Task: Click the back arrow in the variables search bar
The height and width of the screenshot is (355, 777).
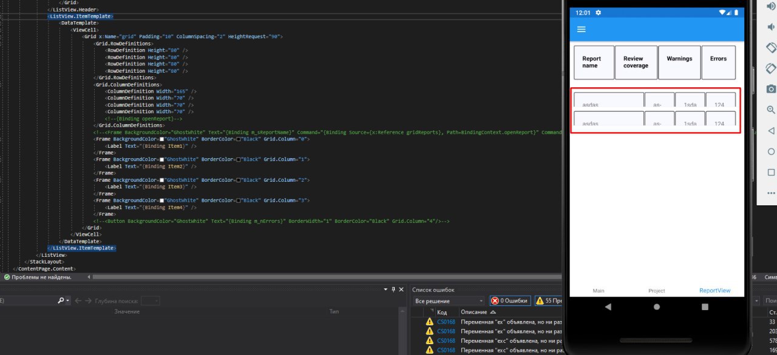Action: (x=78, y=300)
